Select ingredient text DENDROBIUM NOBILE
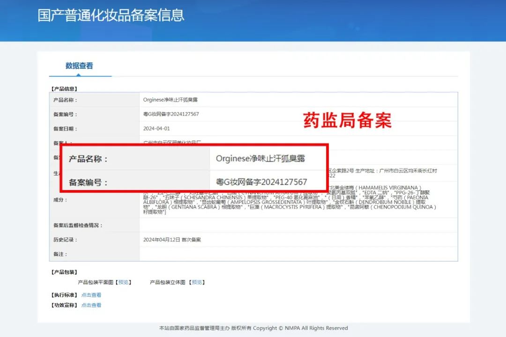Viewport: 506px width, 337px height. 385,202
